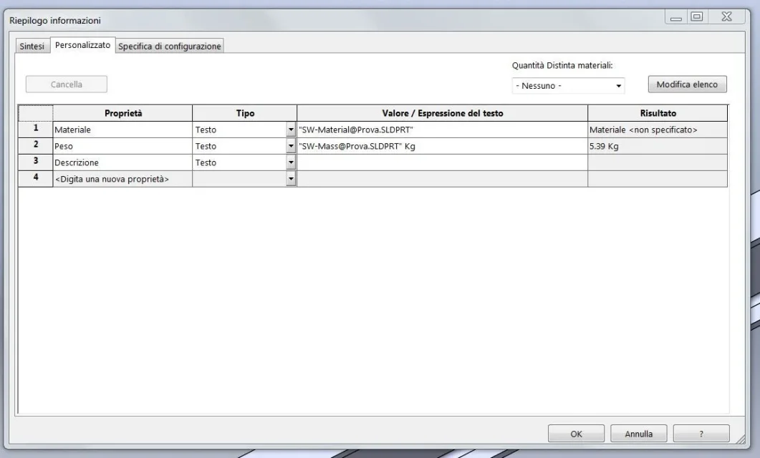This screenshot has width=760, height=458.
Task: Select the Descrizione property cell
Action: pos(122,162)
